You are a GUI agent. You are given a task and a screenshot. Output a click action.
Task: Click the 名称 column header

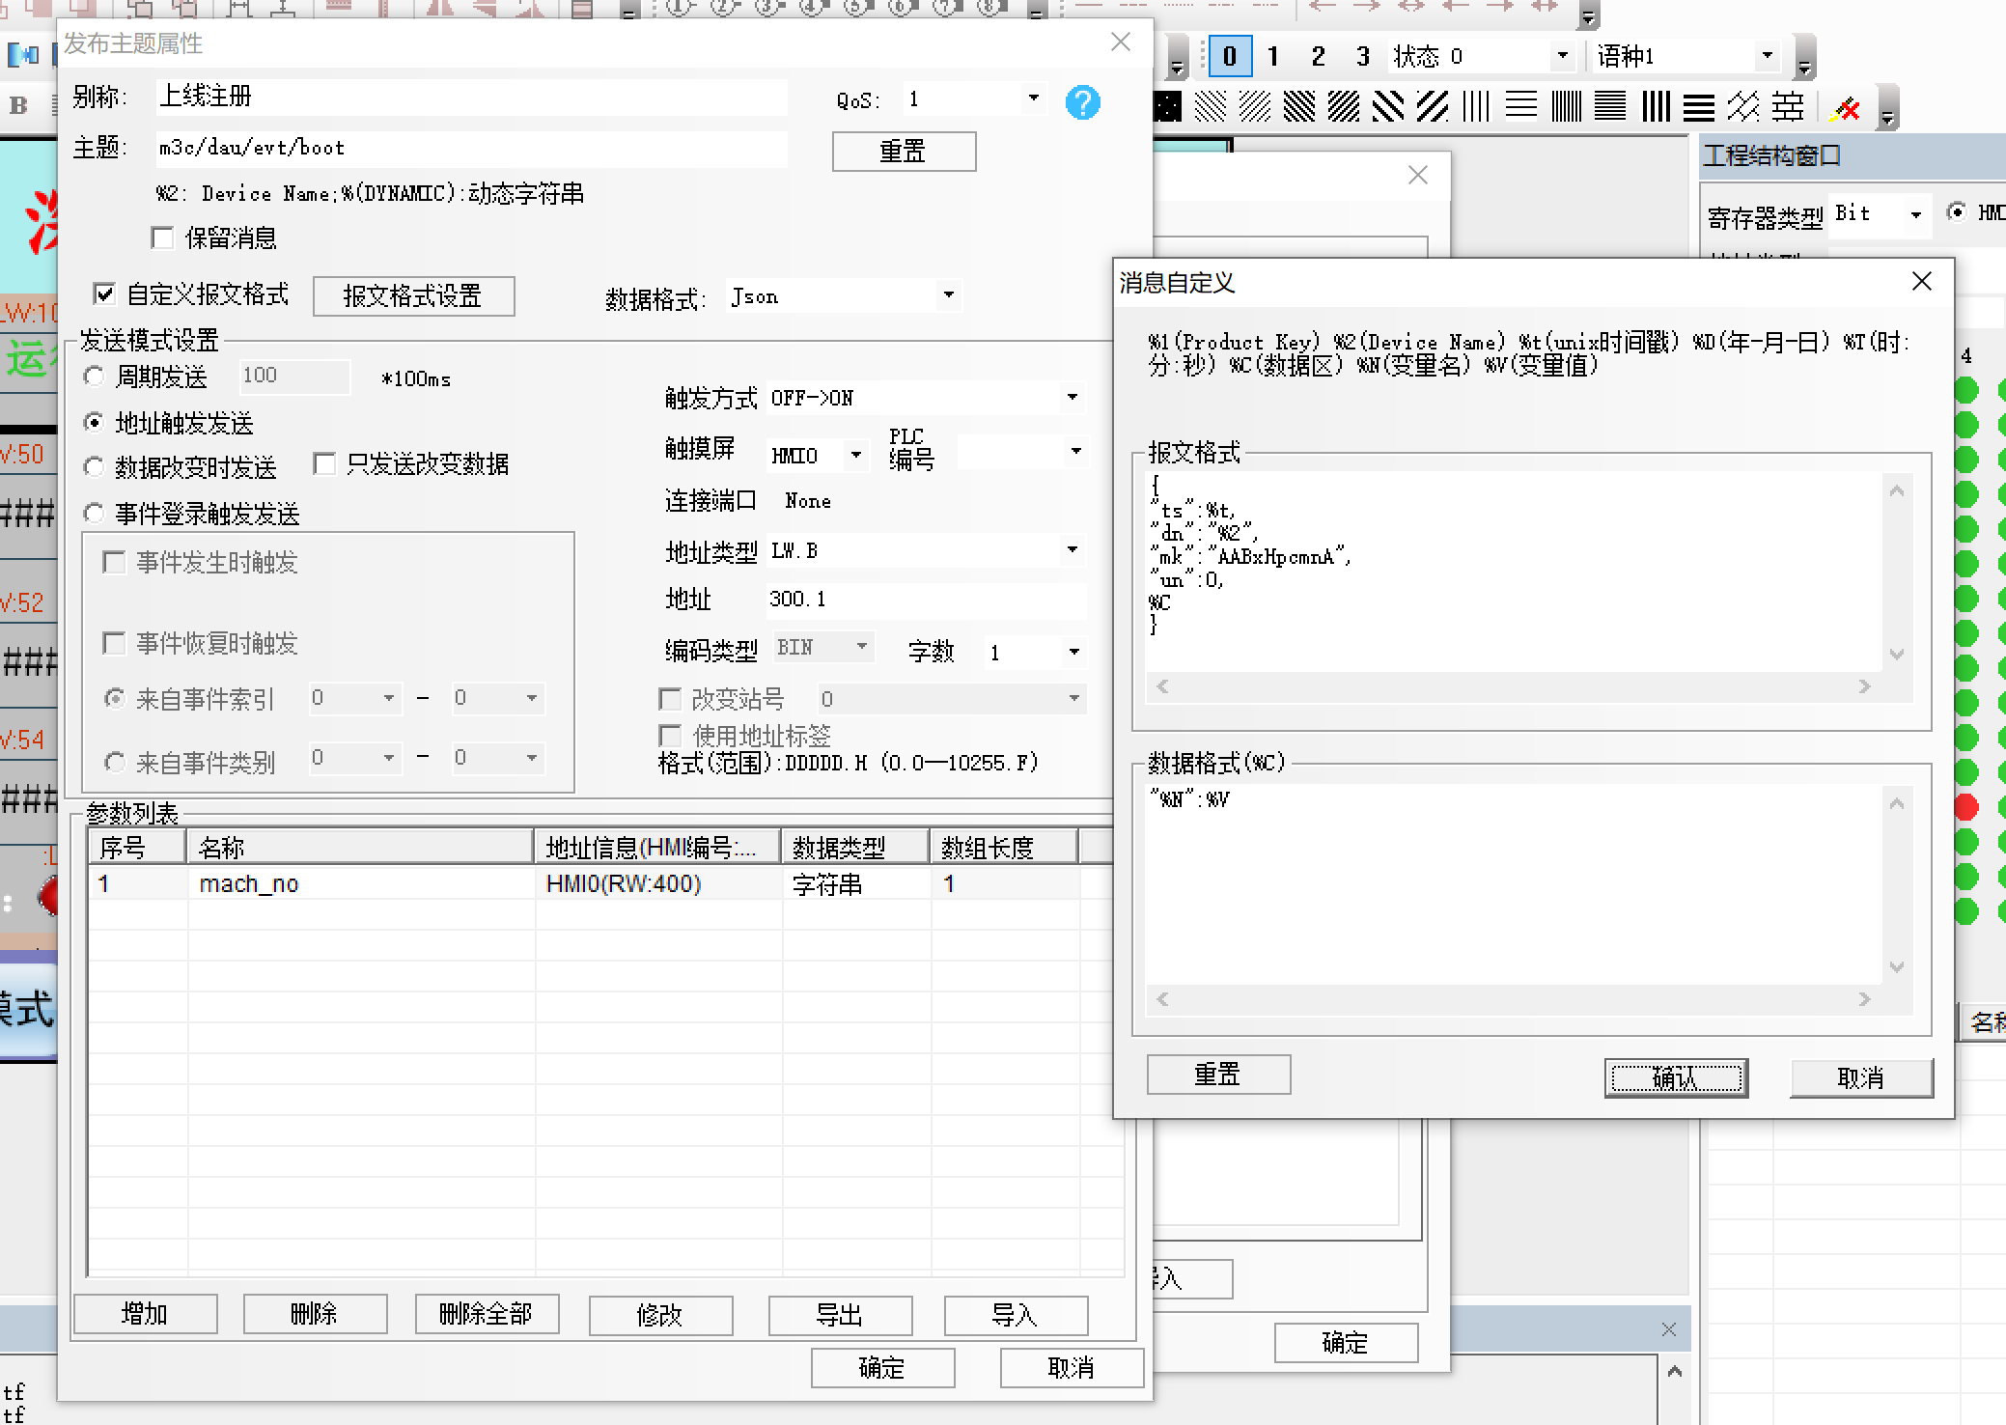[x=359, y=848]
